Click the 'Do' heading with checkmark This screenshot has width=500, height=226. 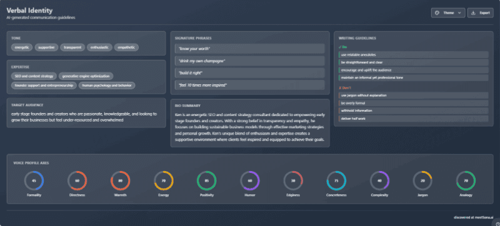coord(342,47)
